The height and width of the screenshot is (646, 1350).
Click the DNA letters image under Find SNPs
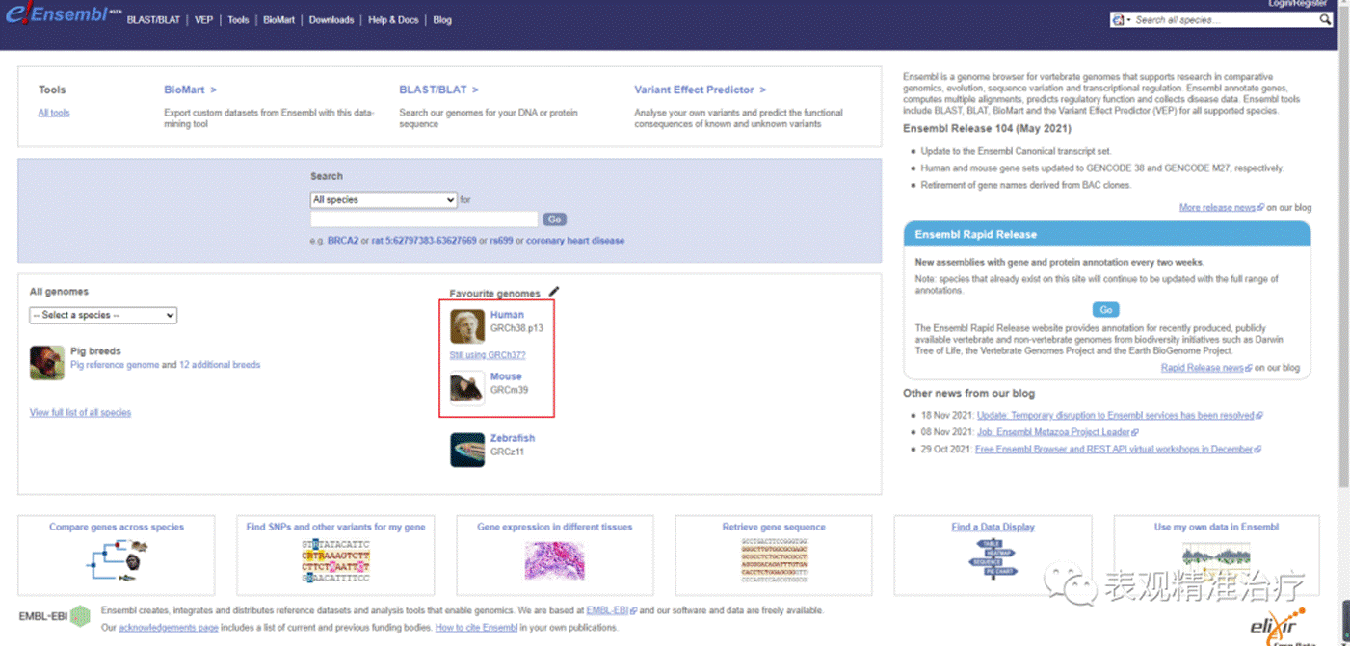335,560
